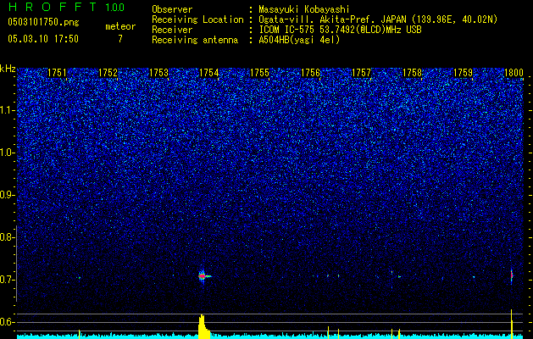Select the filename 0503101750.png

click(x=43, y=22)
